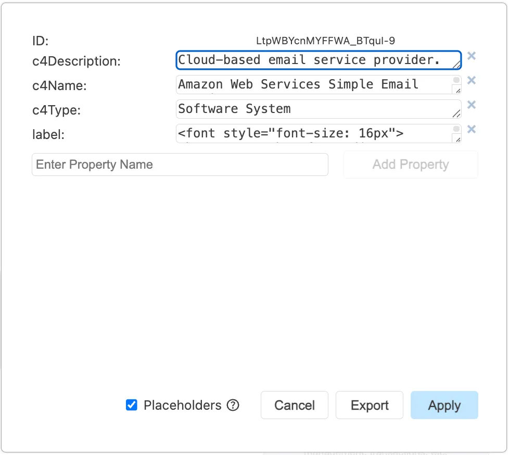The height and width of the screenshot is (455, 509).
Task: Click the Software System c4Type field
Action: click(312, 109)
